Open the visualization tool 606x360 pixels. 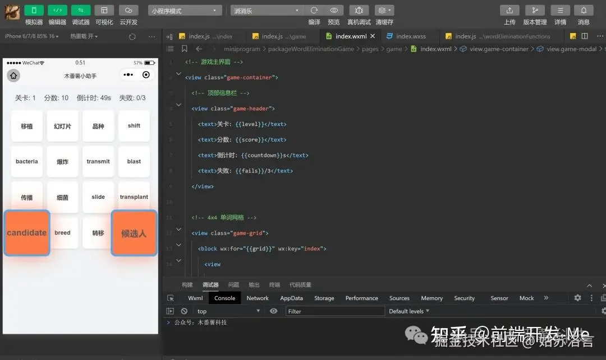(104, 11)
